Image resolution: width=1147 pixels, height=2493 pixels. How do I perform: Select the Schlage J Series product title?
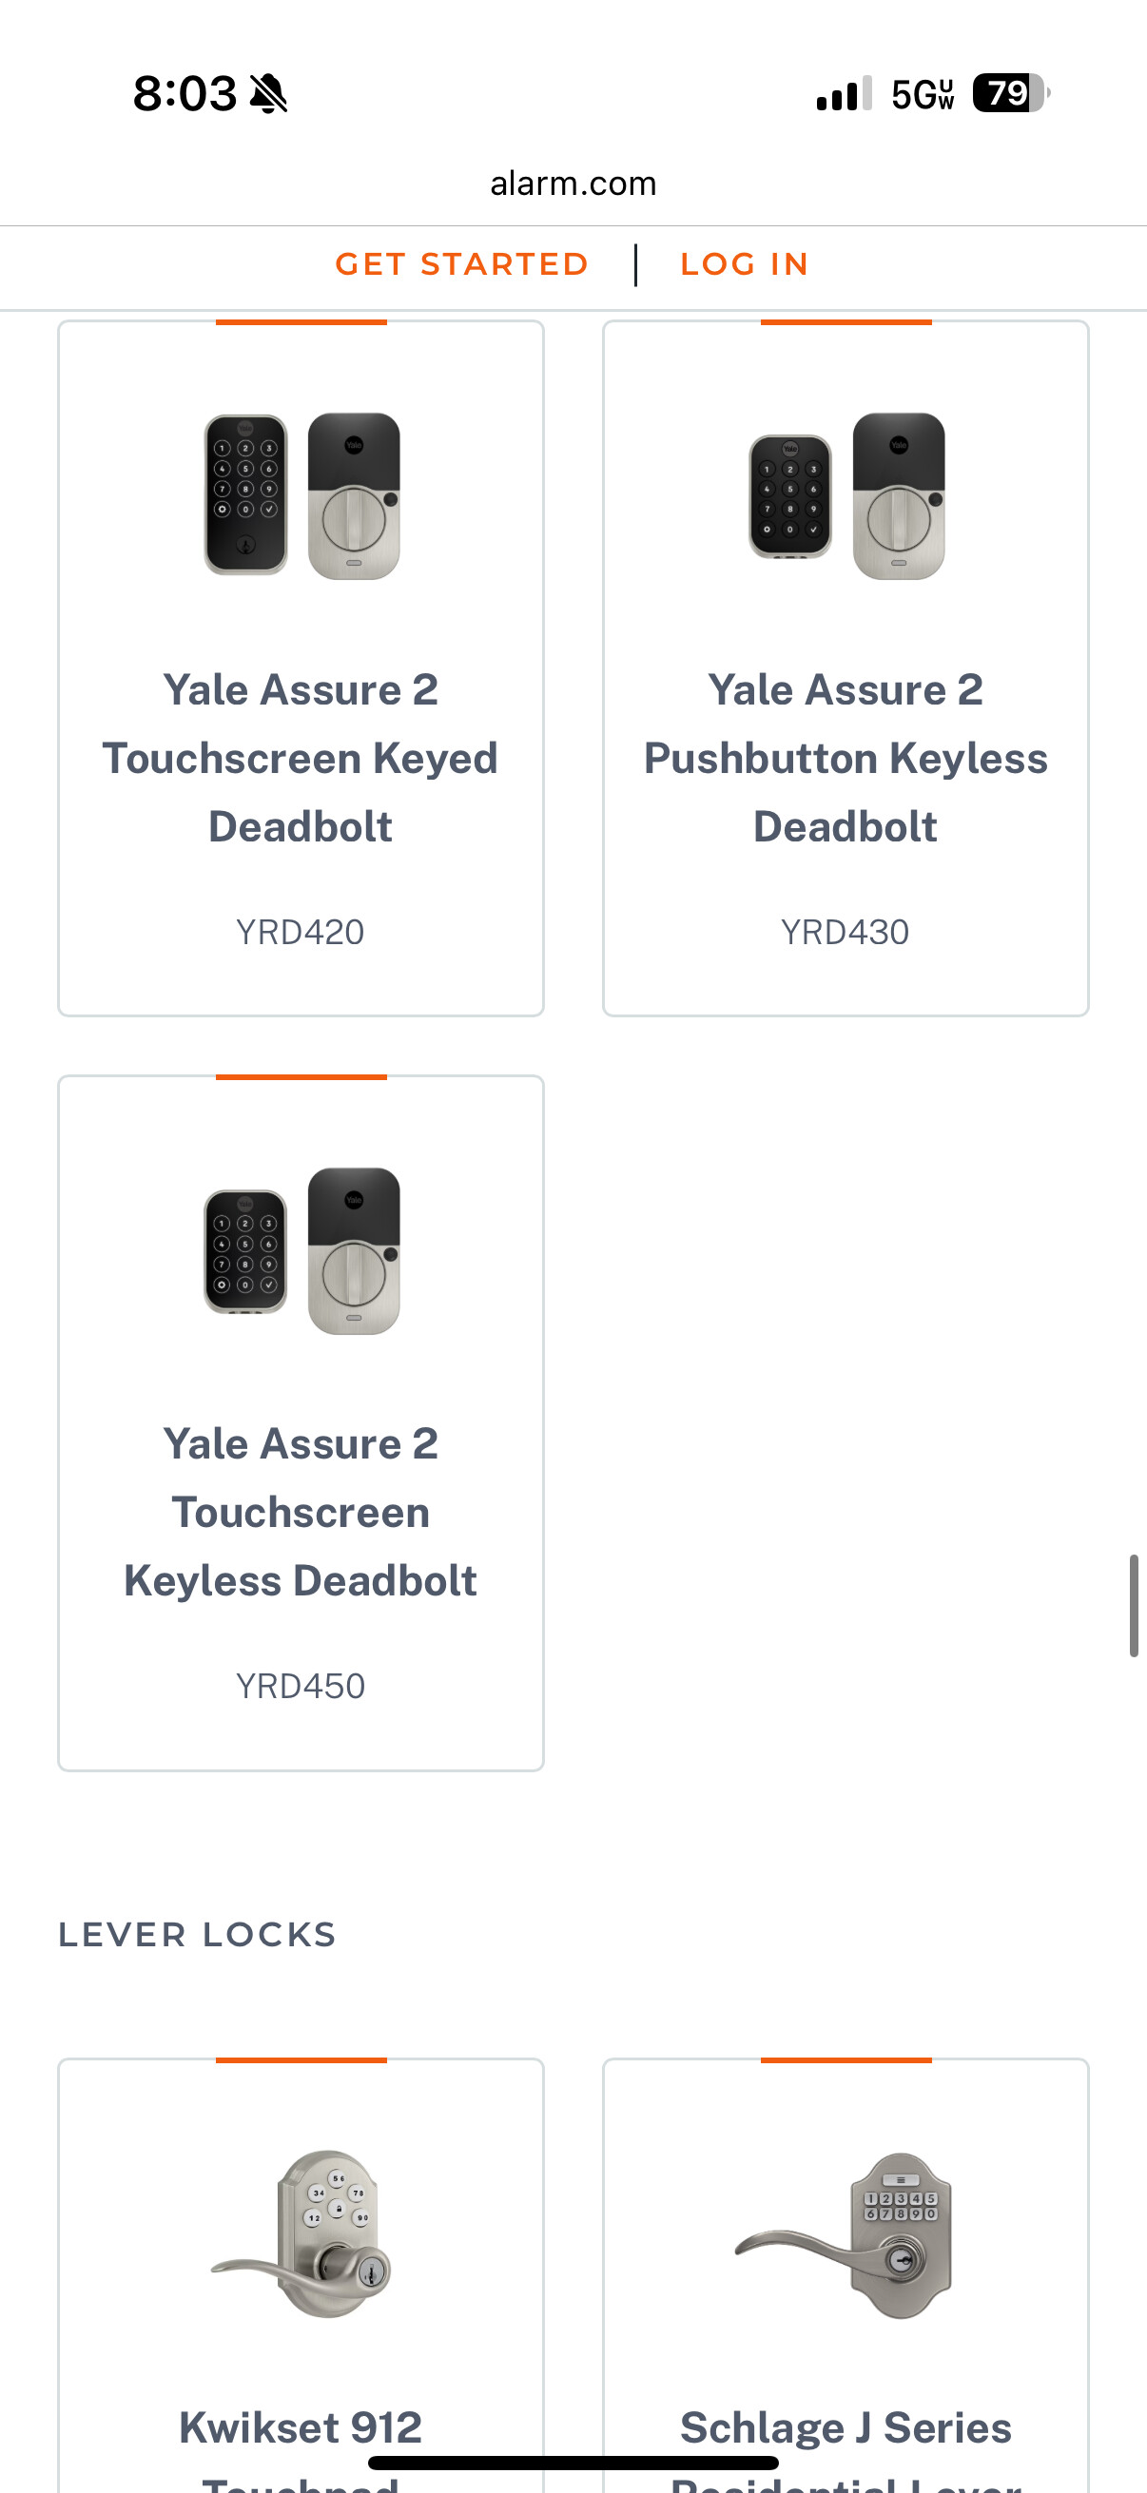coord(846,2429)
